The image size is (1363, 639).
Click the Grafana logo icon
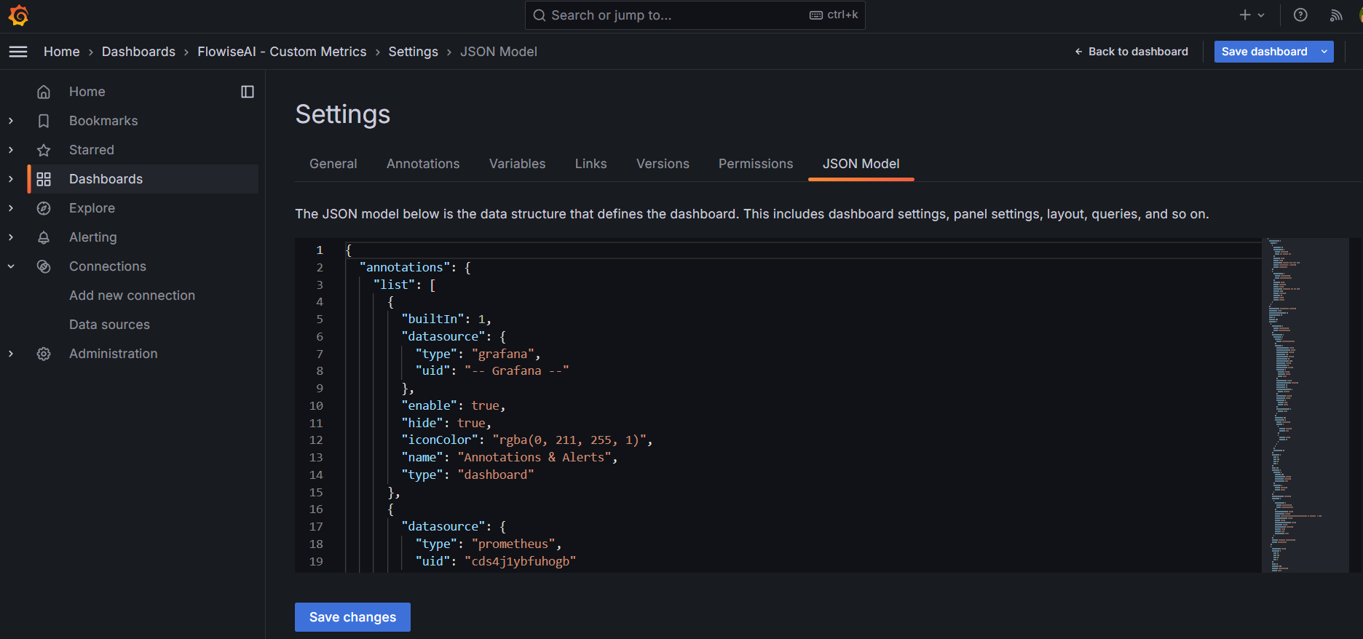tap(18, 15)
